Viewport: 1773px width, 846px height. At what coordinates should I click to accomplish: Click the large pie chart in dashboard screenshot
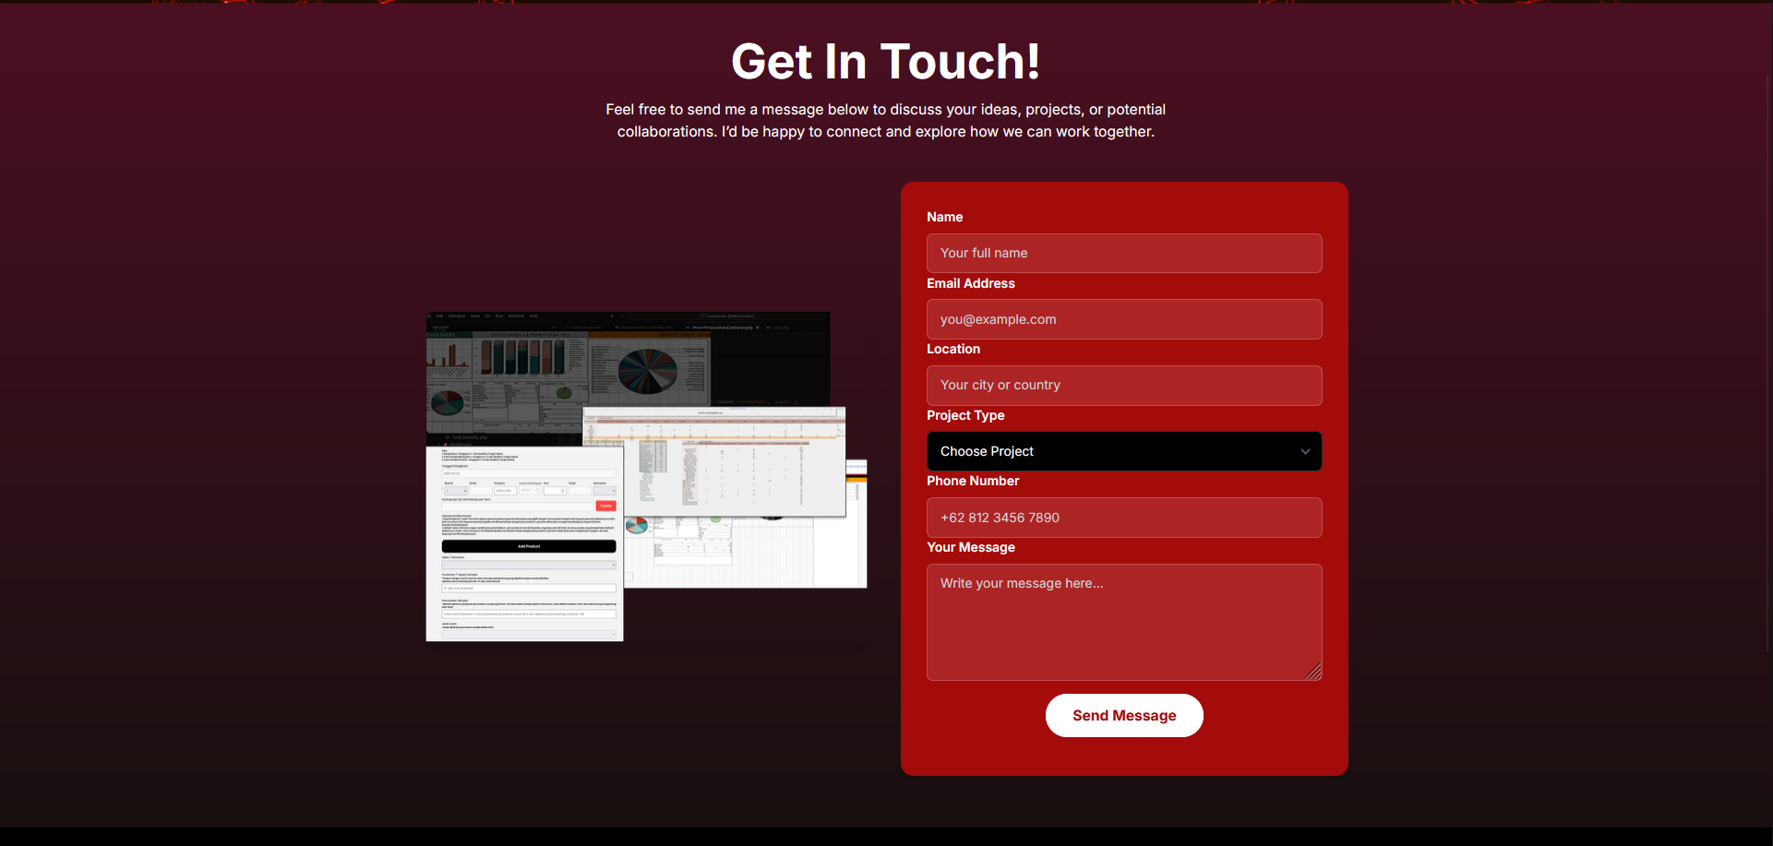(647, 371)
